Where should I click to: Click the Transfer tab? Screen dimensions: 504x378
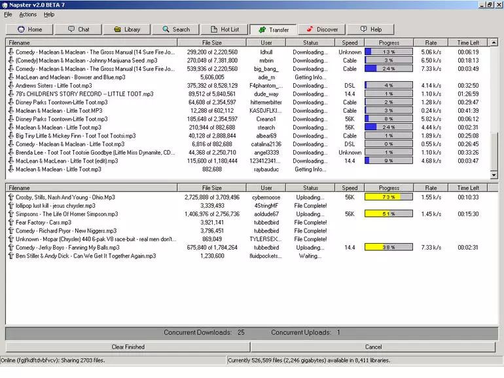(273, 29)
